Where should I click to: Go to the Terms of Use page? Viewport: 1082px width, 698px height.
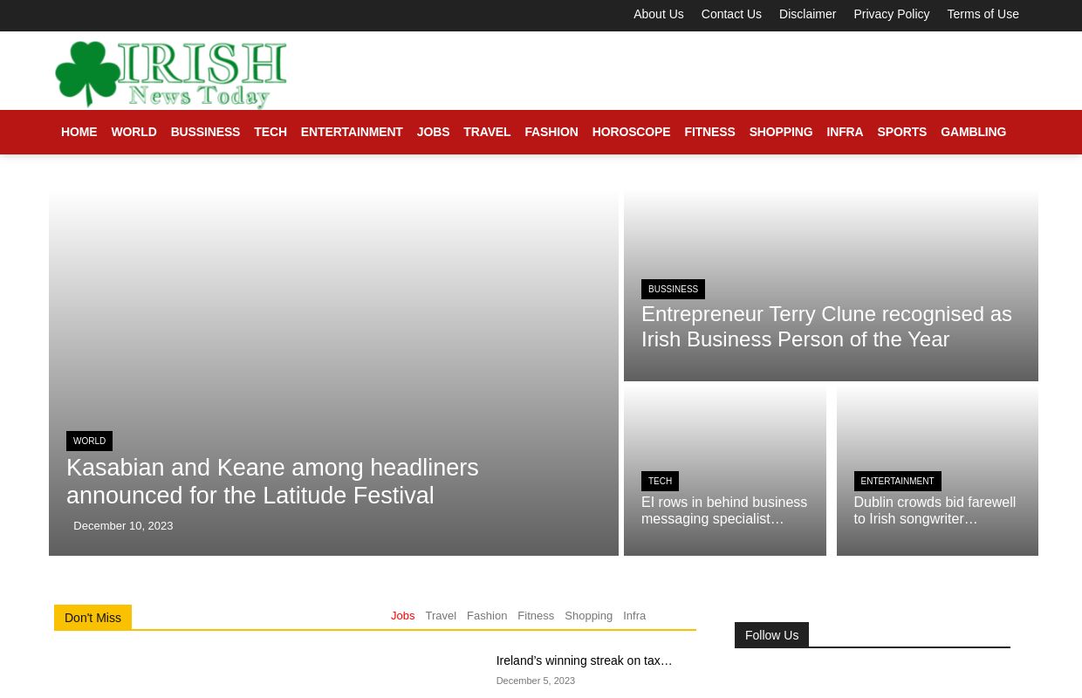[x=983, y=14]
